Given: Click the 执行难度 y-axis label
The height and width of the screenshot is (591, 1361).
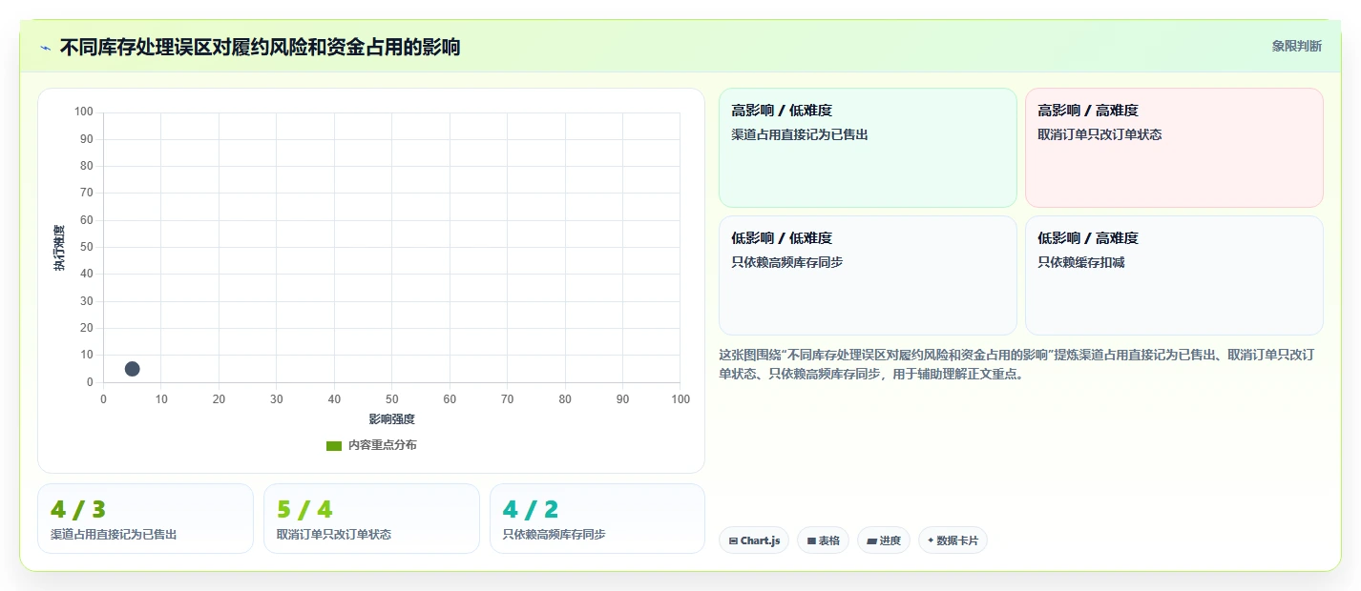Looking at the screenshot, I should coord(59,248).
